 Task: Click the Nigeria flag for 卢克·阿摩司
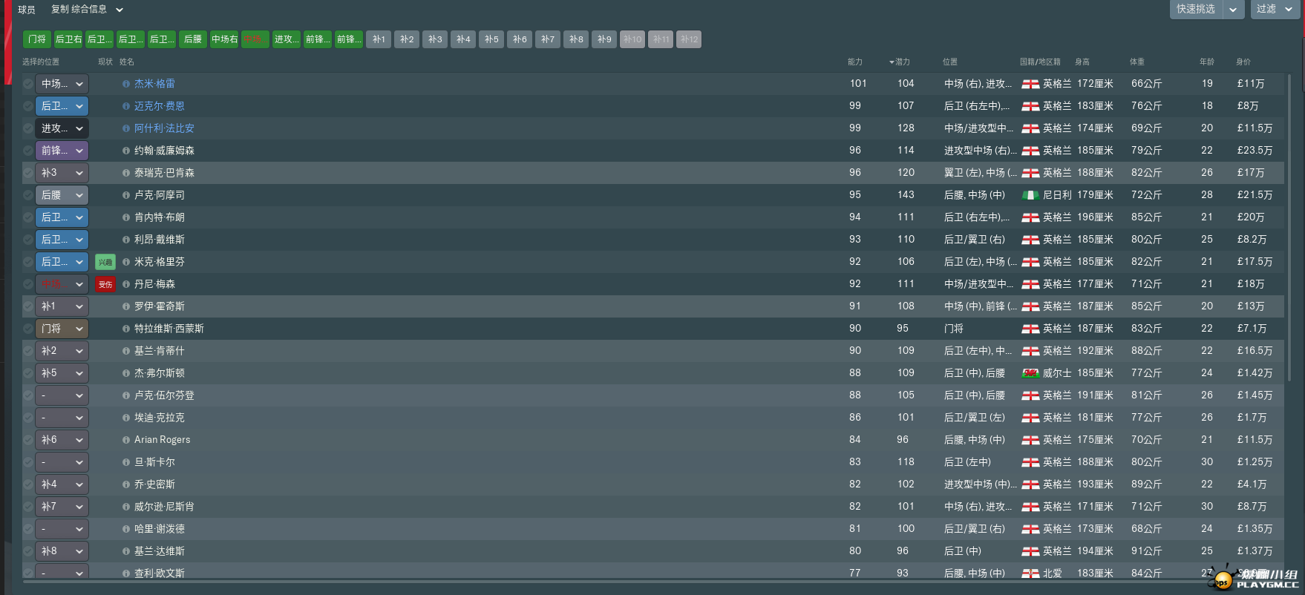click(1030, 195)
